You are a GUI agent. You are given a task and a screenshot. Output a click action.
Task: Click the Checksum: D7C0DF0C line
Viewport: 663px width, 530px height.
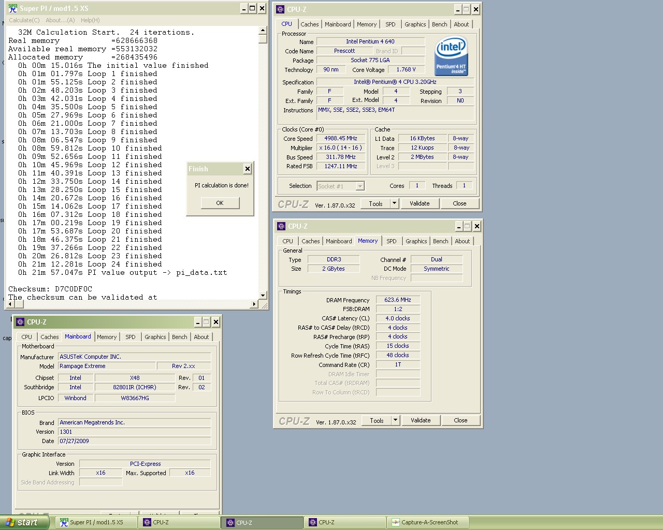click(50, 289)
